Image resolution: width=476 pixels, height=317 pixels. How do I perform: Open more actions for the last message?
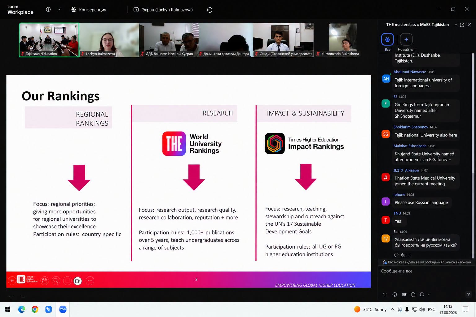410,255
